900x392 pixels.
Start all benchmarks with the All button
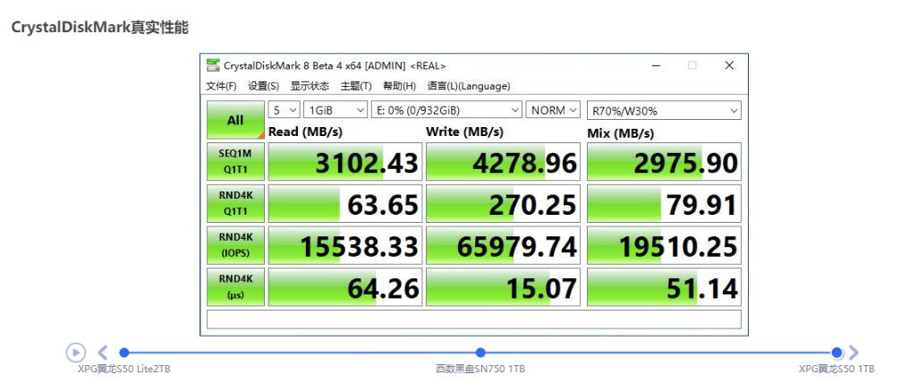point(235,120)
